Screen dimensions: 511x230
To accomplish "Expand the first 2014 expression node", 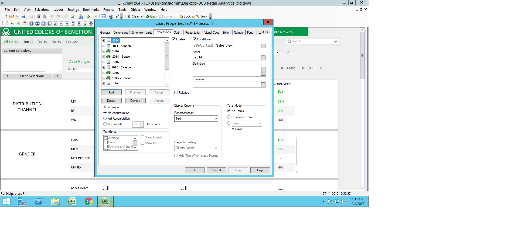I will click(x=104, y=40).
